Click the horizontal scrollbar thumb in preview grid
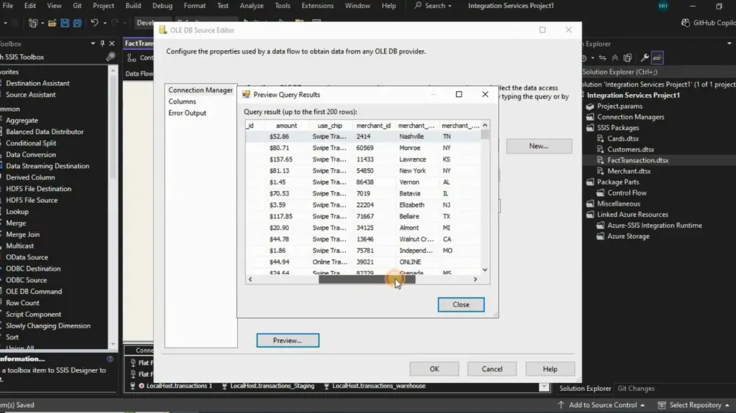Viewport: 736px width, 413px height. point(367,279)
